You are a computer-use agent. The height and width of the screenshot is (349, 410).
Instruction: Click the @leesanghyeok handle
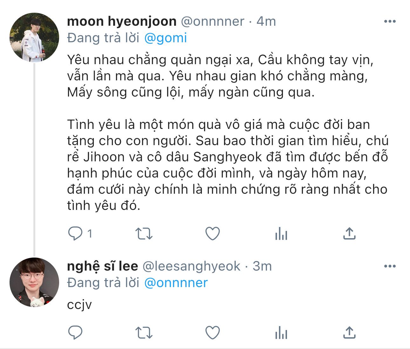pyautogui.click(x=191, y=266)
